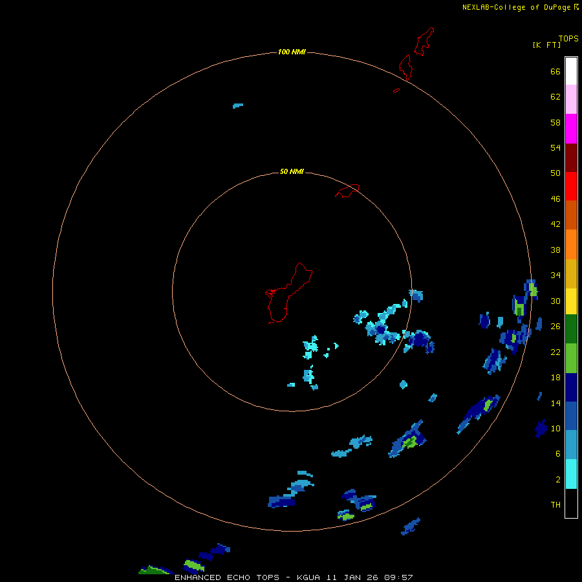
Task: Click the TOPS legend title
Action: click(568, 38)
